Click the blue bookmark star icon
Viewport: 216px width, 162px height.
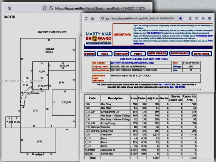click(181, 18)
